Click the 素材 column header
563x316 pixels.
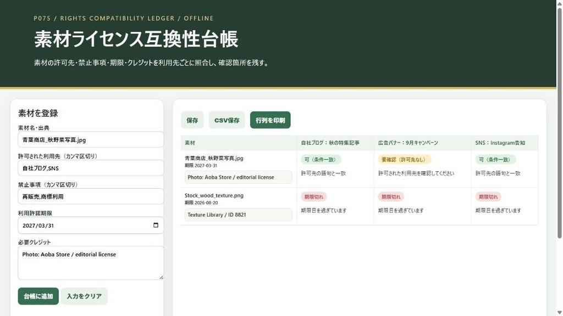pyautogui.click(x=239, y=143)
